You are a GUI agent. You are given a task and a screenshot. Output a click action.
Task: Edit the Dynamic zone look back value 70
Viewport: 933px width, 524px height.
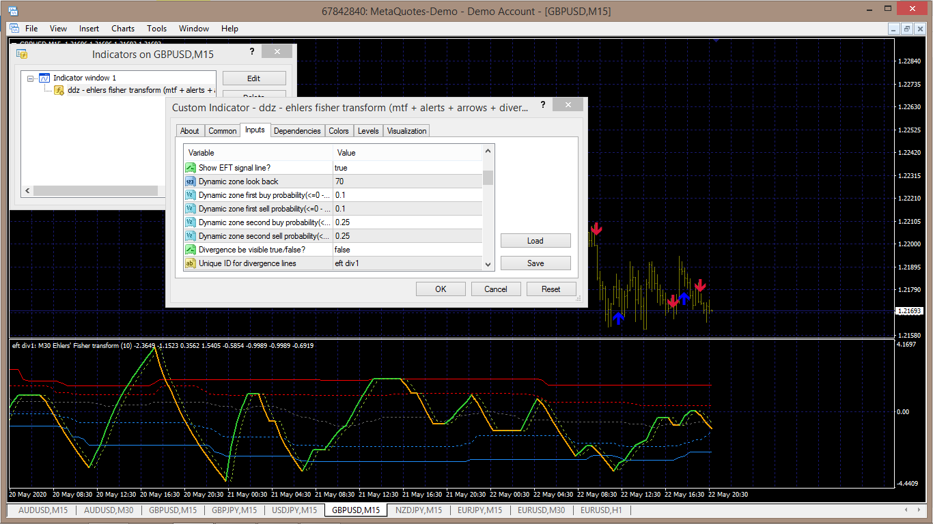tap(407, 181)
